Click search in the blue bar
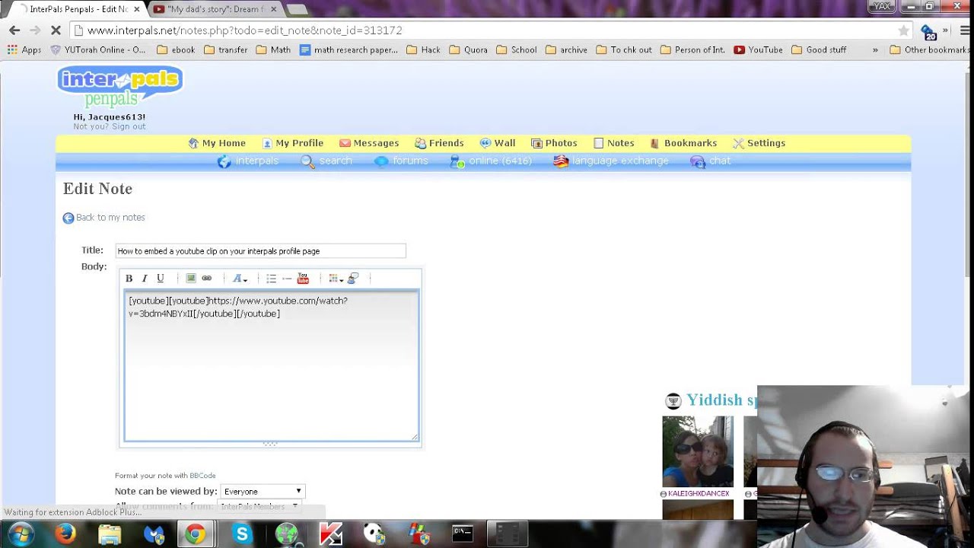Screen dimensions: 974x548 (326, 161)
